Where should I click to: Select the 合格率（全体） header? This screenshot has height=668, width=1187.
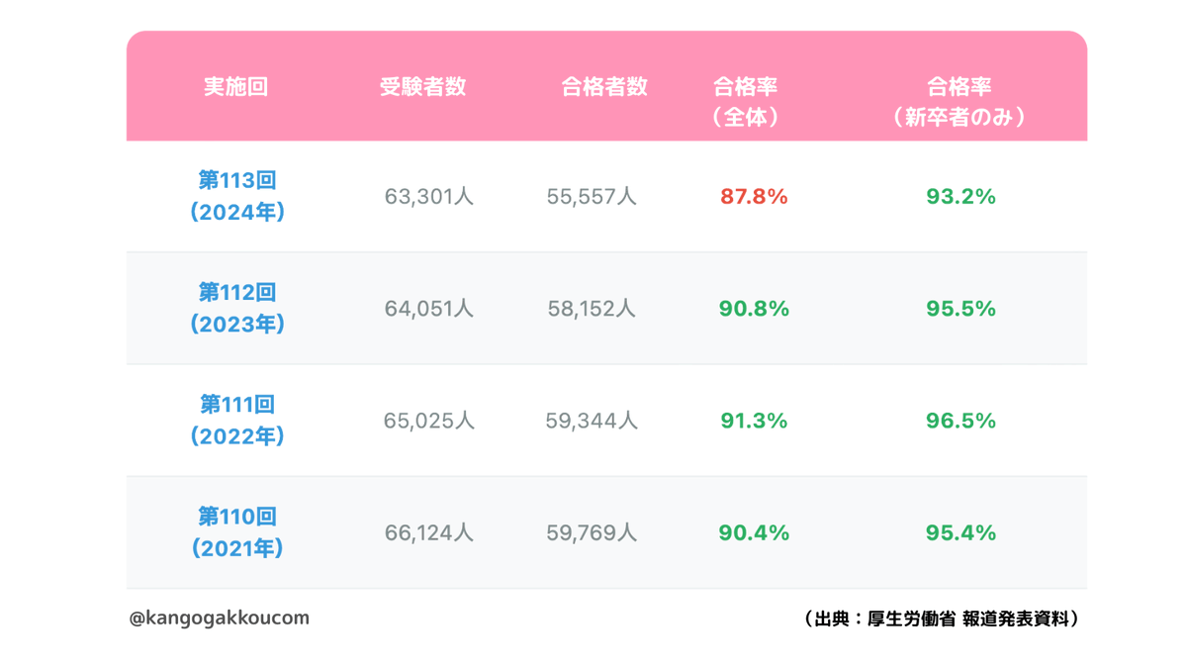(x=745, y=102)
